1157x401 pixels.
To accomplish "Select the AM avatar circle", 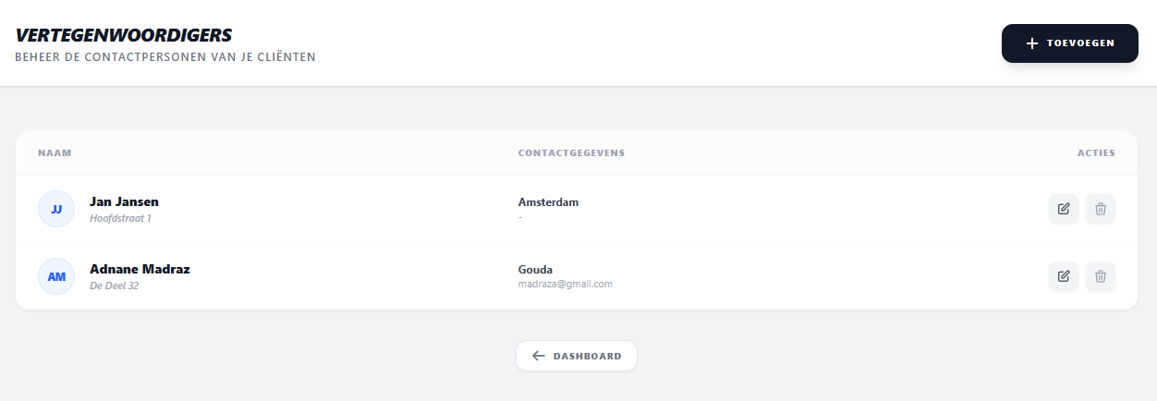I will (x=56, y=276).
